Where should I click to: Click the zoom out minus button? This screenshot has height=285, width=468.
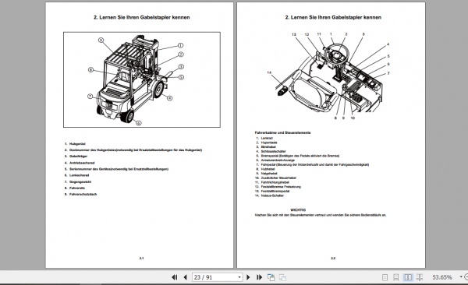[x=466, y=277]
